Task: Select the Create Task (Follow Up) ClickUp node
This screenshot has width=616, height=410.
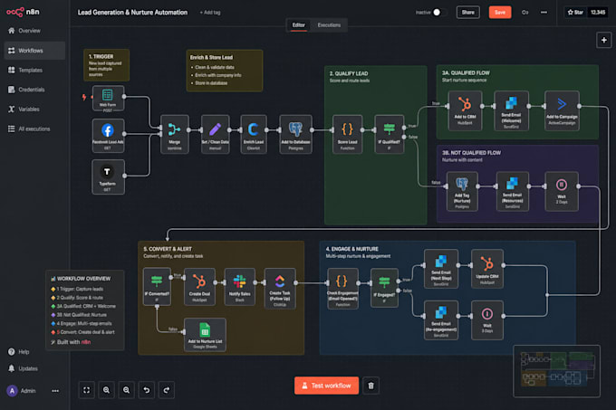Action: [280, 289]
